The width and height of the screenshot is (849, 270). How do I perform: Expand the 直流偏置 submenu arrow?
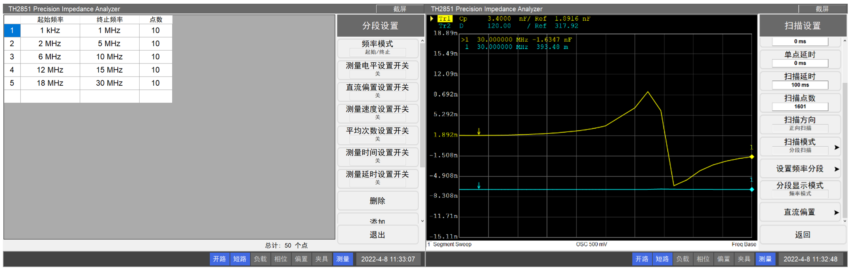(836, 213)
